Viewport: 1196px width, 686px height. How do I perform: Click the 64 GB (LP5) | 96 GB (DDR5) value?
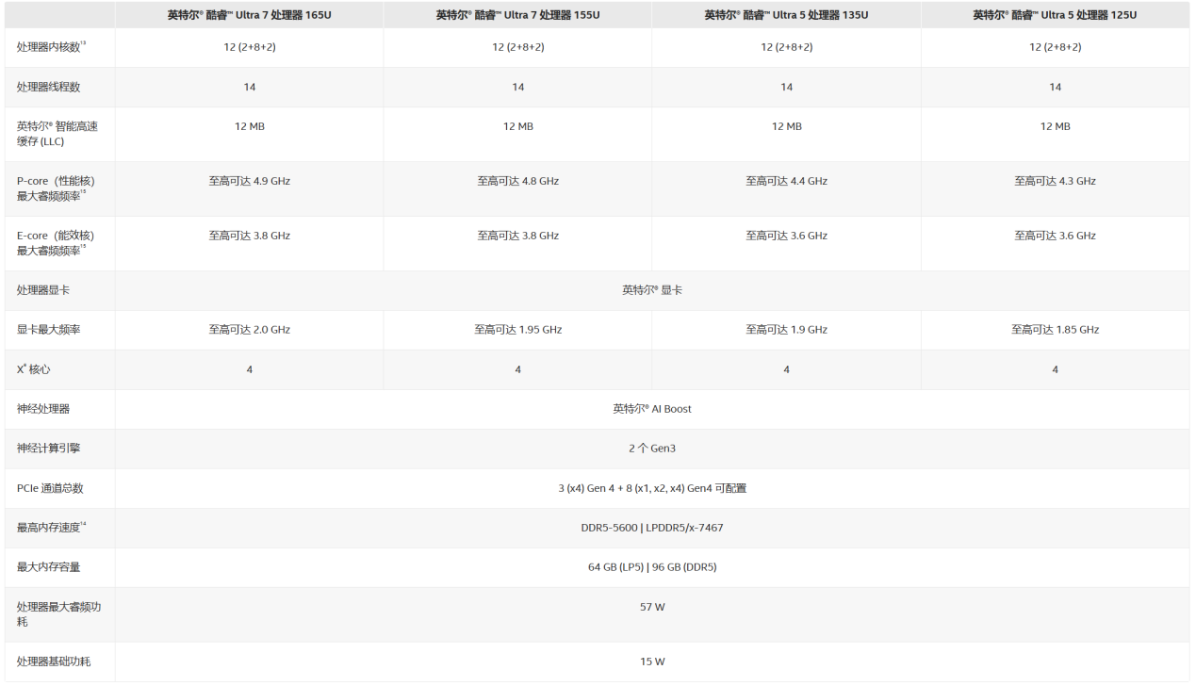click(652, 567)
